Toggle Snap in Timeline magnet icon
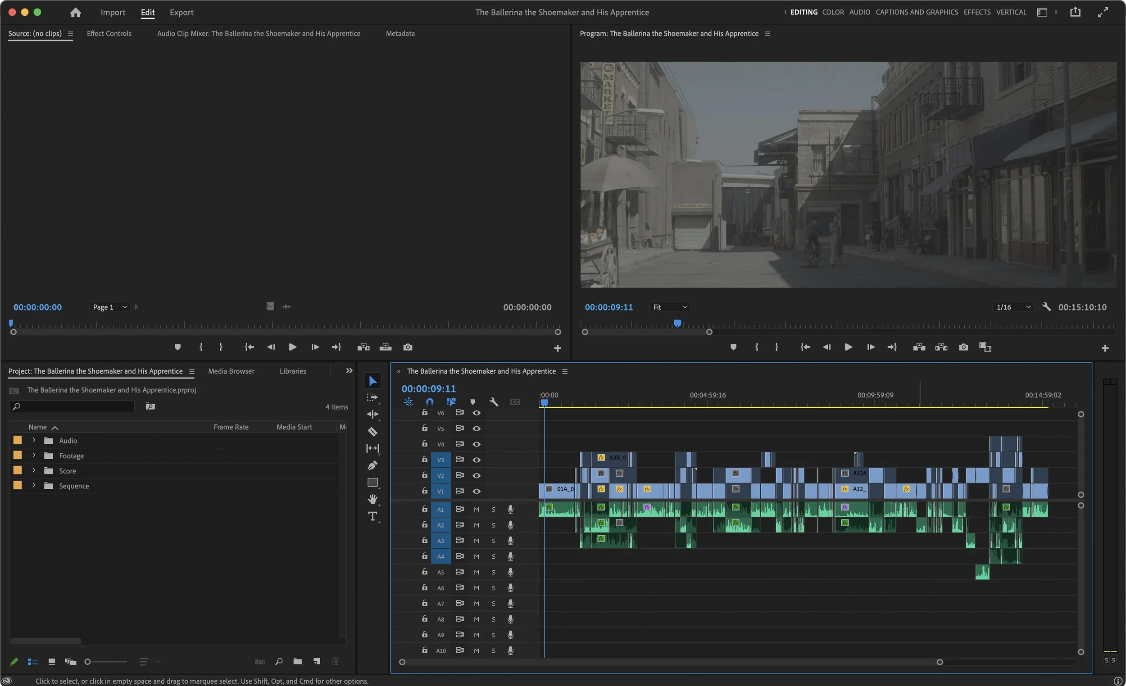This screenshot has height=686, width=1126. point(430,402)
